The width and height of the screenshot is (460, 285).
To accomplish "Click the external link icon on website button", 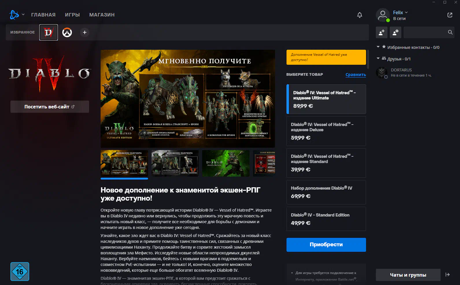I will point(73,107).
